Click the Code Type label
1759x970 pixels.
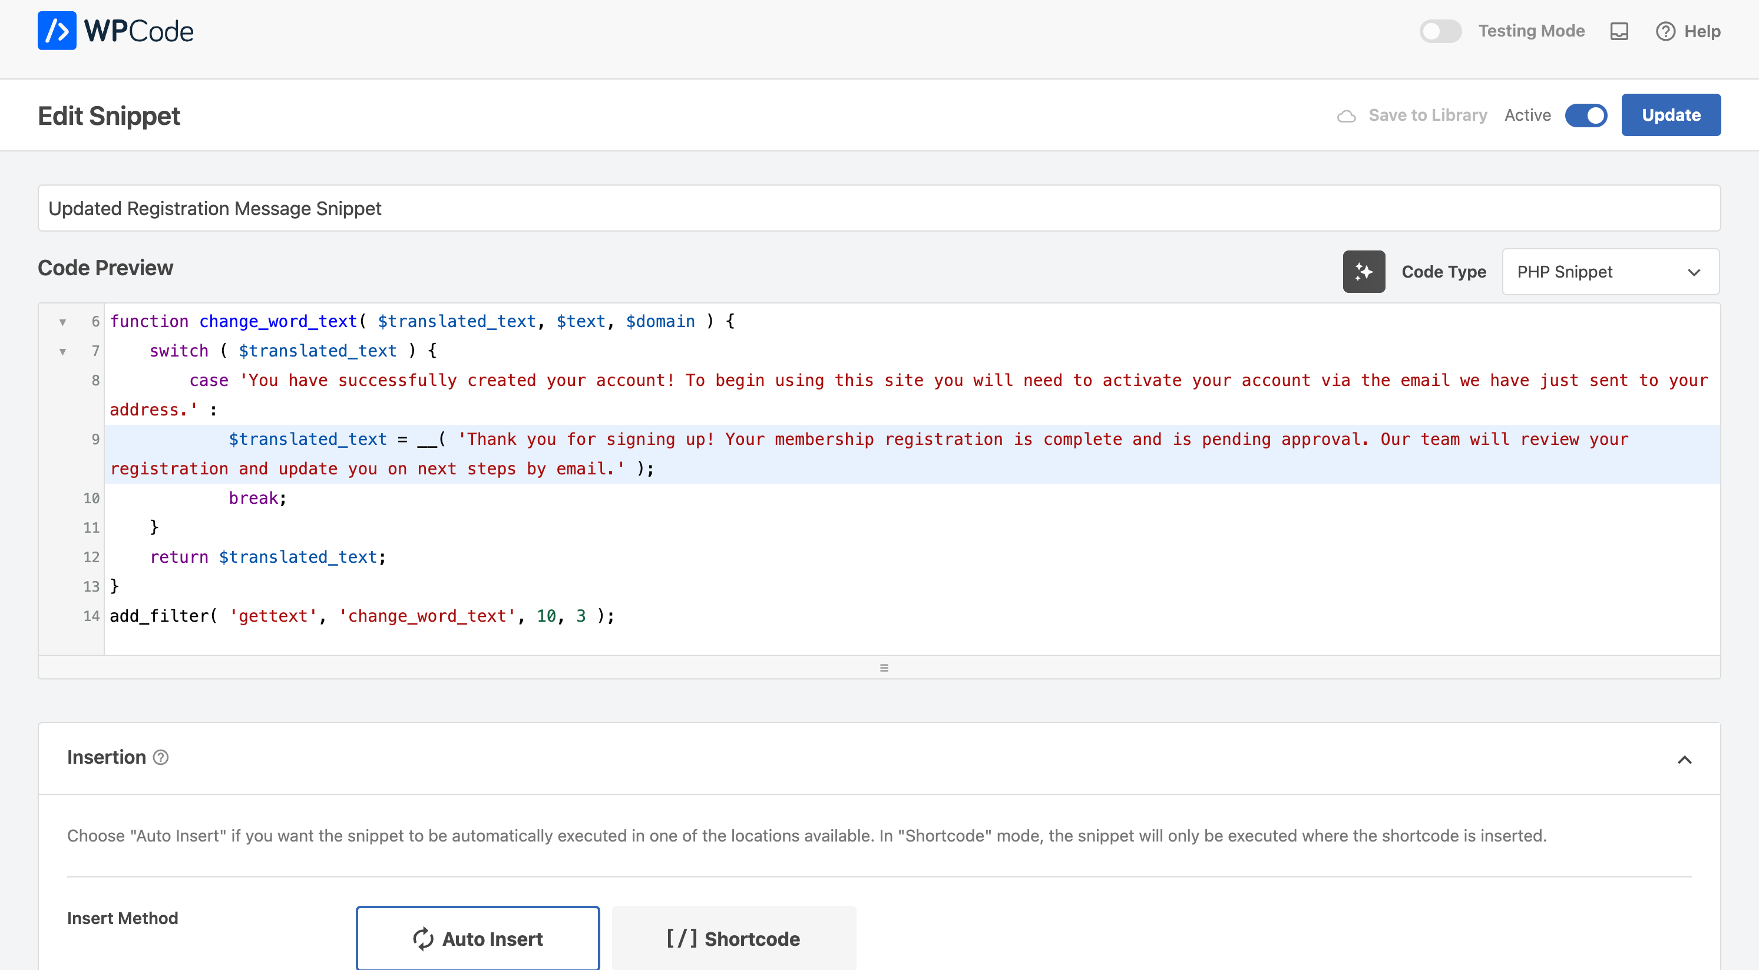[1443, 272]
